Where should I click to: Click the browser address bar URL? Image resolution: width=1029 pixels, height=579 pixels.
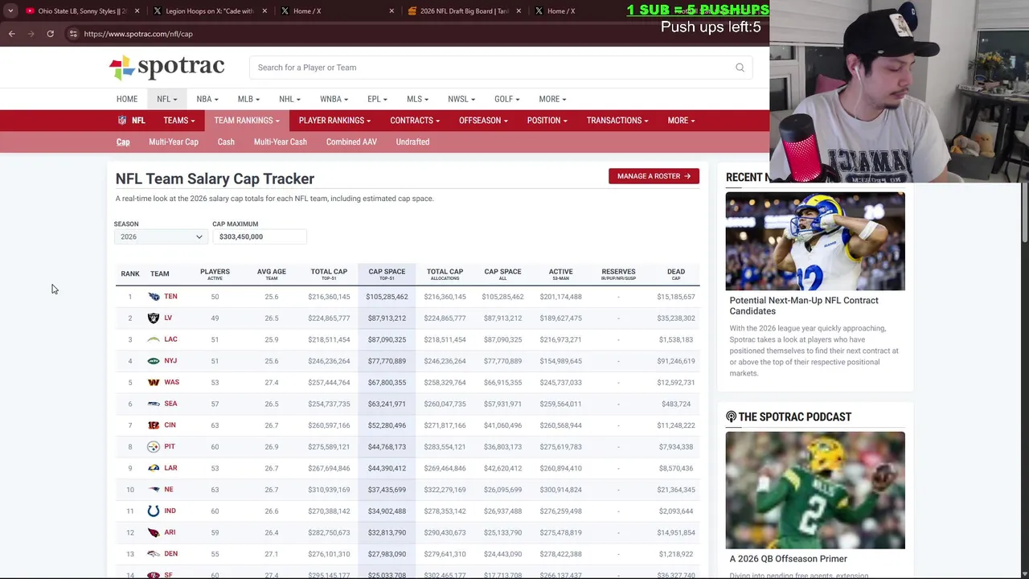138,34
